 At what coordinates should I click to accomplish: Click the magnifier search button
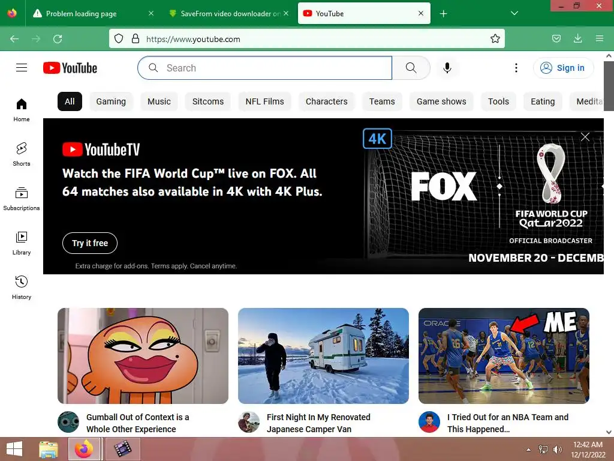411,68
